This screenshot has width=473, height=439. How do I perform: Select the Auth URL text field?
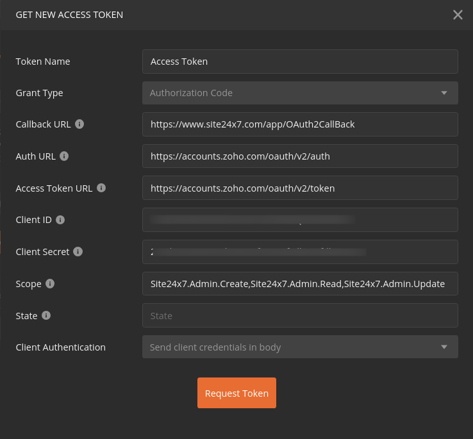[x=299, y=156]
